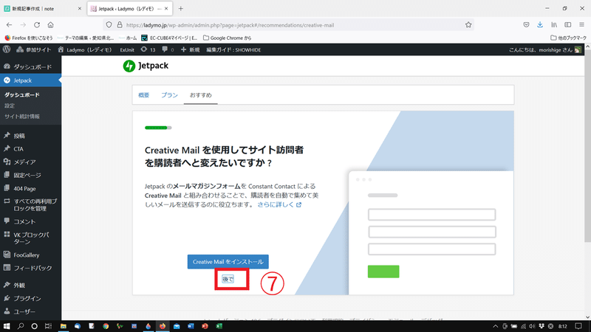The height and width of the screenshot is (332, 591).
Task: Open the こんにちは、morishige さん account menu
Action: coord(545,49)
